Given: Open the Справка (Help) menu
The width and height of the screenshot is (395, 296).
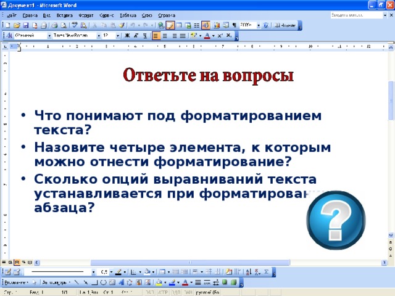Looking at the screenshot, I should pyautogui.click(x=167, y=15).
